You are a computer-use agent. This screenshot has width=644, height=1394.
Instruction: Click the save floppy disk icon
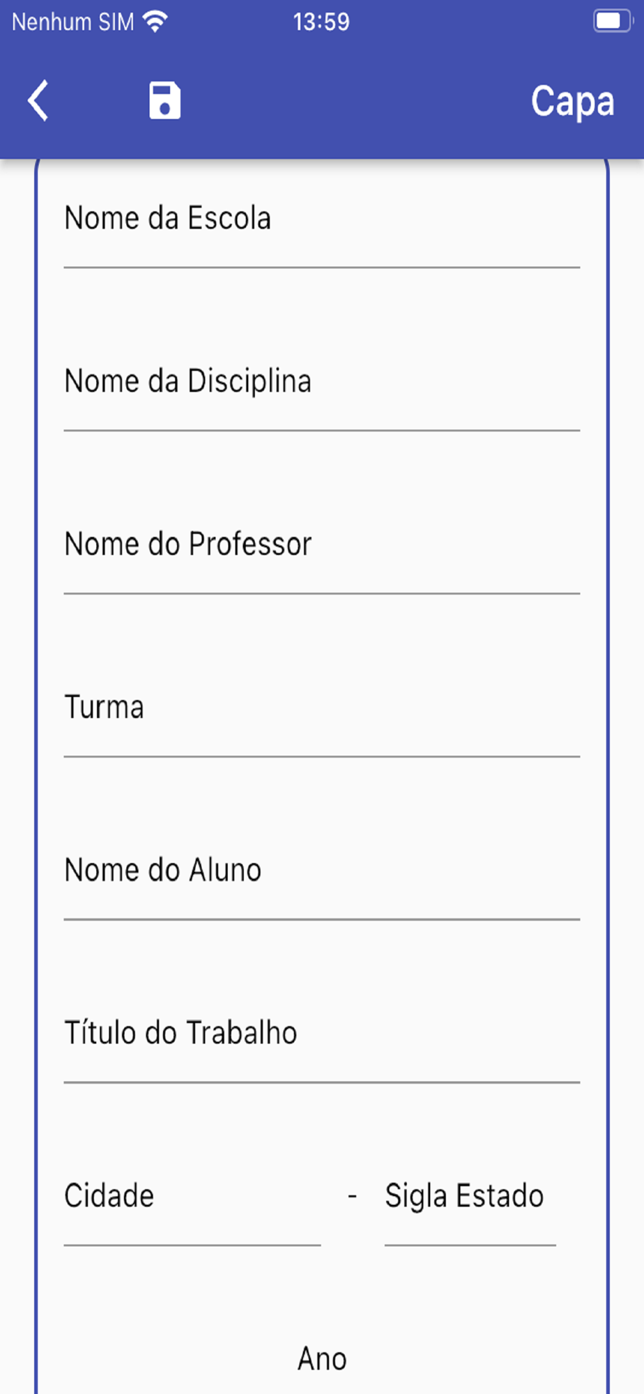(x=164, y=100)
